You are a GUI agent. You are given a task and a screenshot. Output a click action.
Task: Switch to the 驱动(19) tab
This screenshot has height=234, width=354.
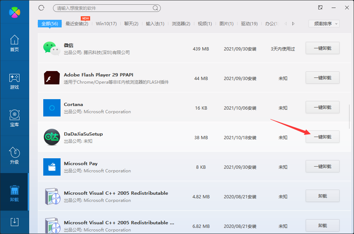click(x=249, y=23)
